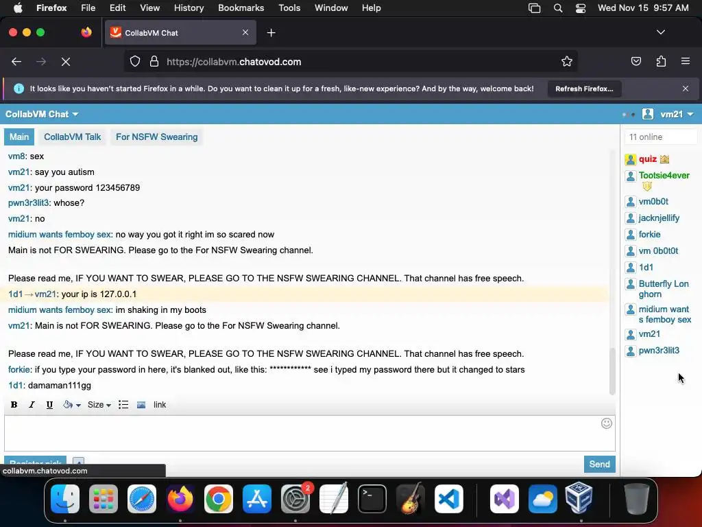Click pwn3r3lit3 sender name in chat
The height and width of the screenshot is (527, 702).
(28, 203)
